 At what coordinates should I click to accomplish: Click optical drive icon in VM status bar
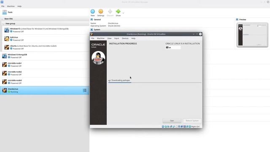click(x=166, y=127)
